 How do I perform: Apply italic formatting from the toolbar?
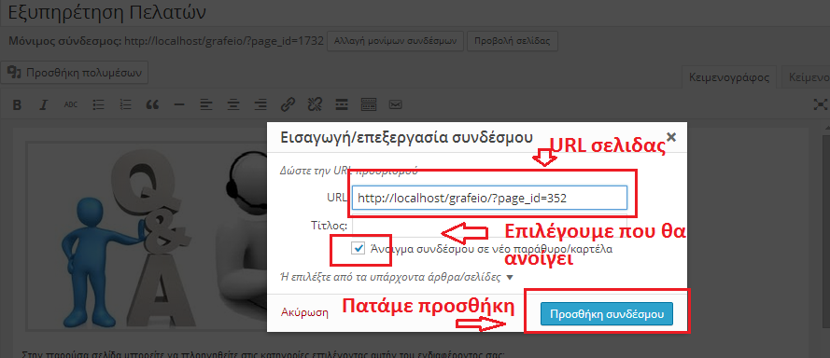click(x=44, y=104)
